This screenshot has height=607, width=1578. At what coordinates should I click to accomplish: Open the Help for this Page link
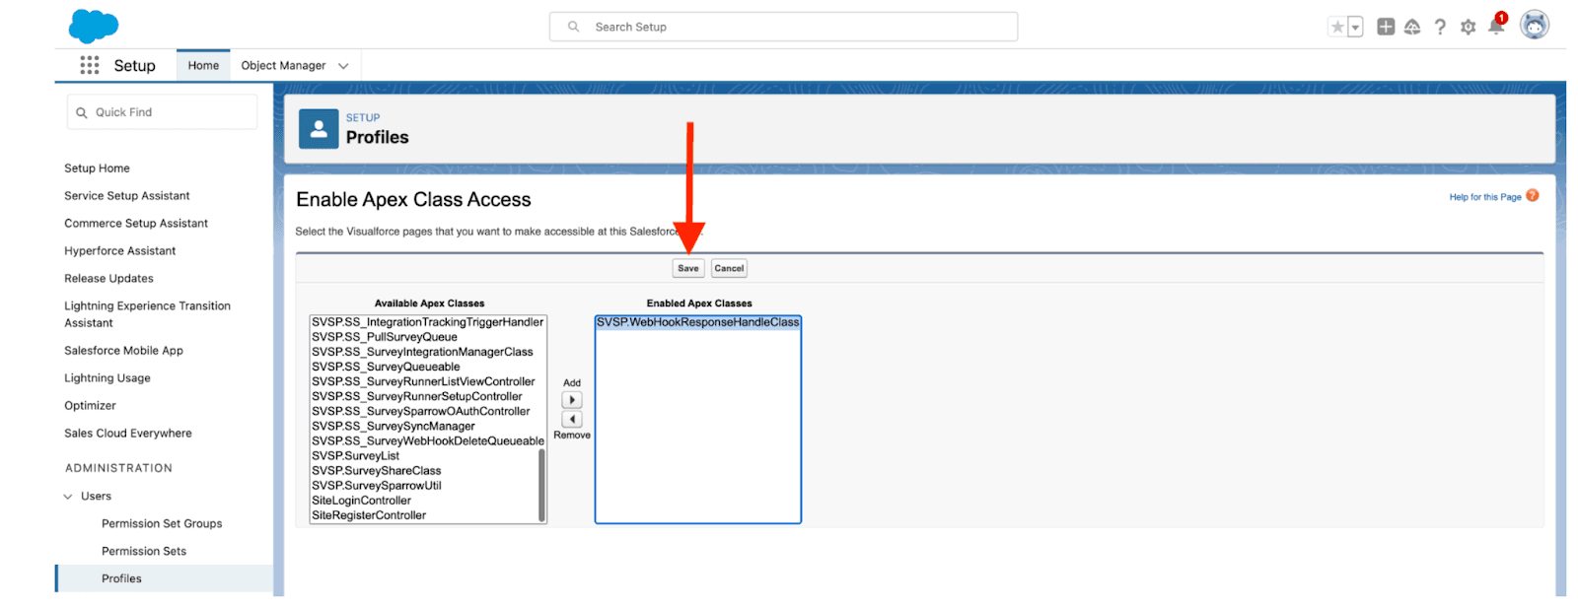click(1484, 197)
